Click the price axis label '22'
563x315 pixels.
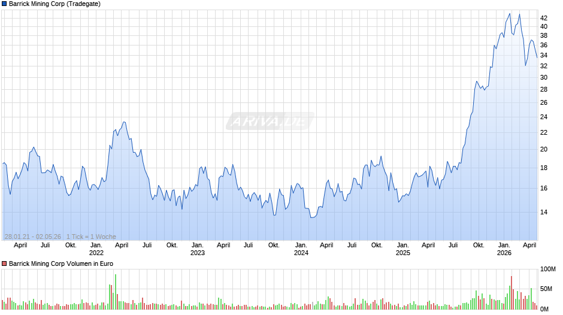(544, 132)
